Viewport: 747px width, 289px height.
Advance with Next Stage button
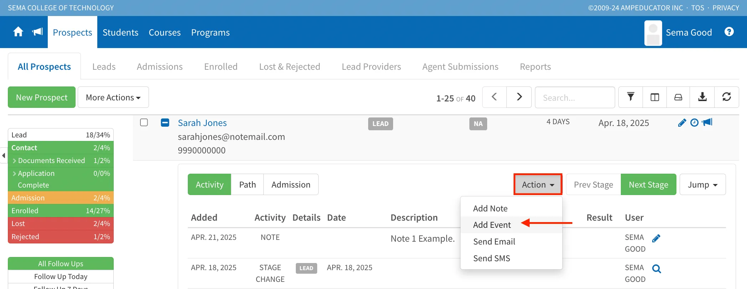coord(648,184)
